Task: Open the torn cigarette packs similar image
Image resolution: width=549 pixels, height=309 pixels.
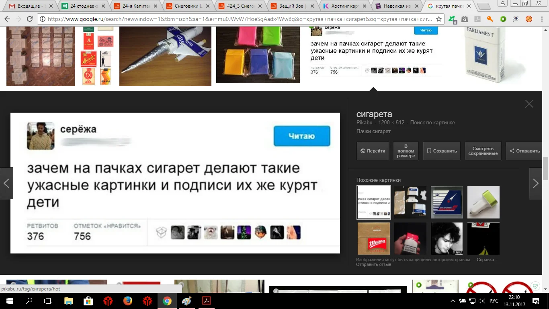Action: point(410,202)
